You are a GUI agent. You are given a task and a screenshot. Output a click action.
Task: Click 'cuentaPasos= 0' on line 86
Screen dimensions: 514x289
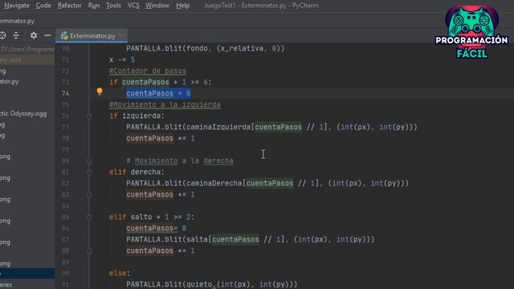(156, 228)
